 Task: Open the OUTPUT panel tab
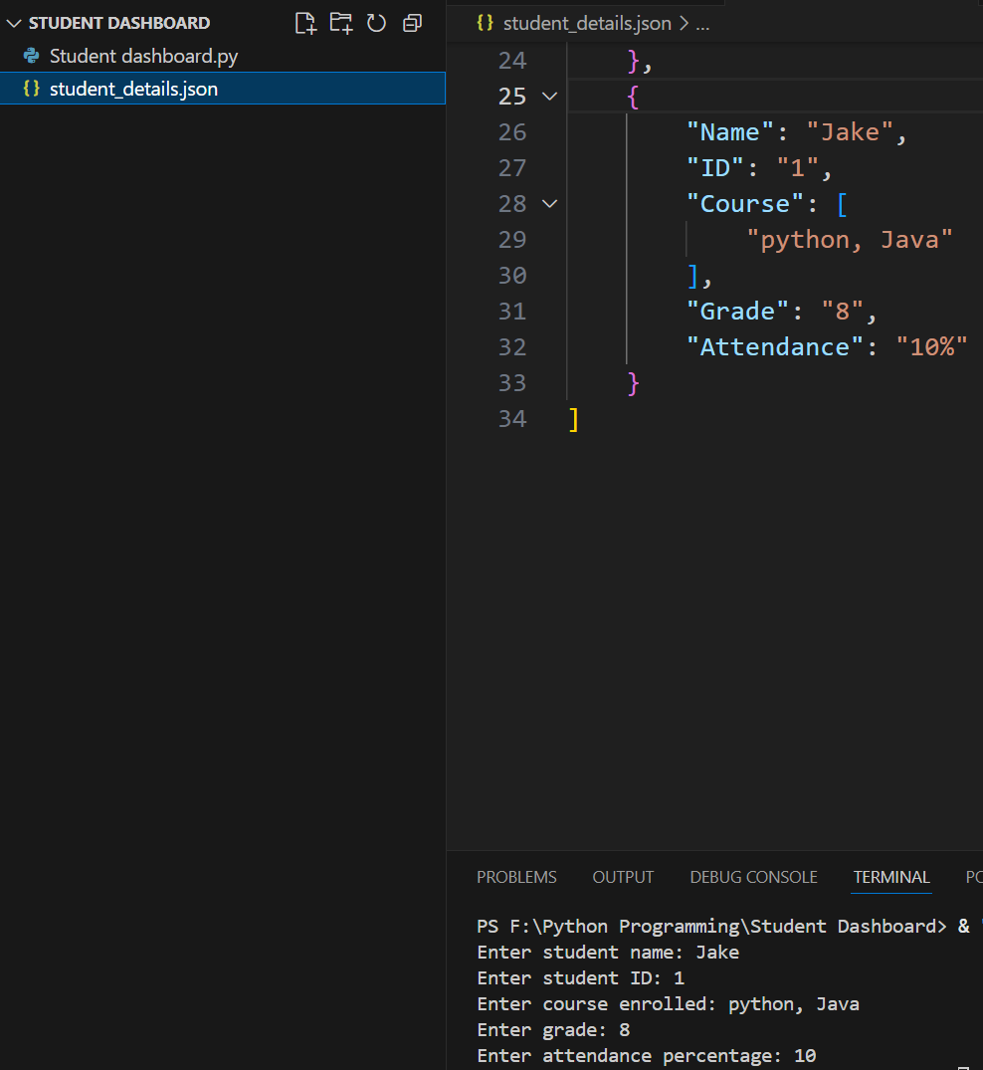point(623,877)
